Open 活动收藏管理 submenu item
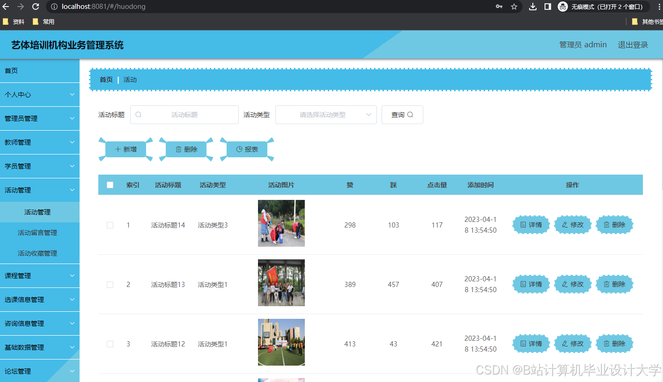 tap(40, 253)
